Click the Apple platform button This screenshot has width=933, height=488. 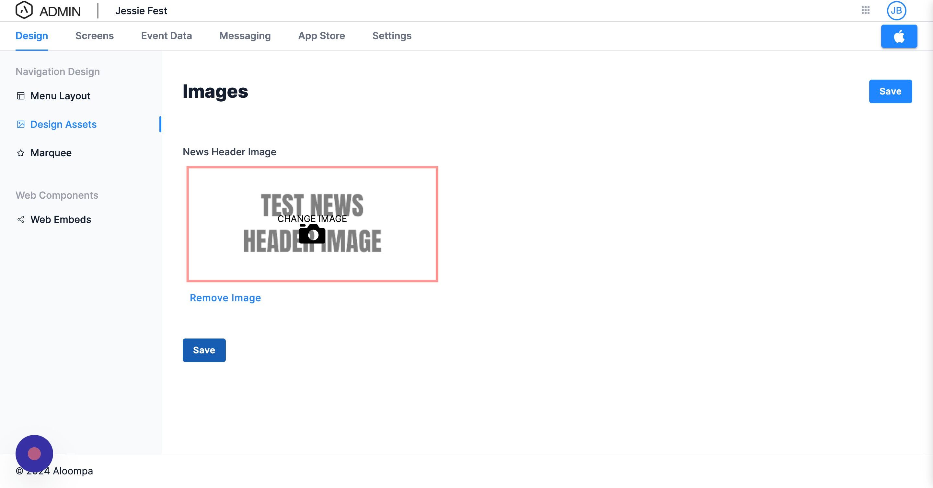point(899,36)
